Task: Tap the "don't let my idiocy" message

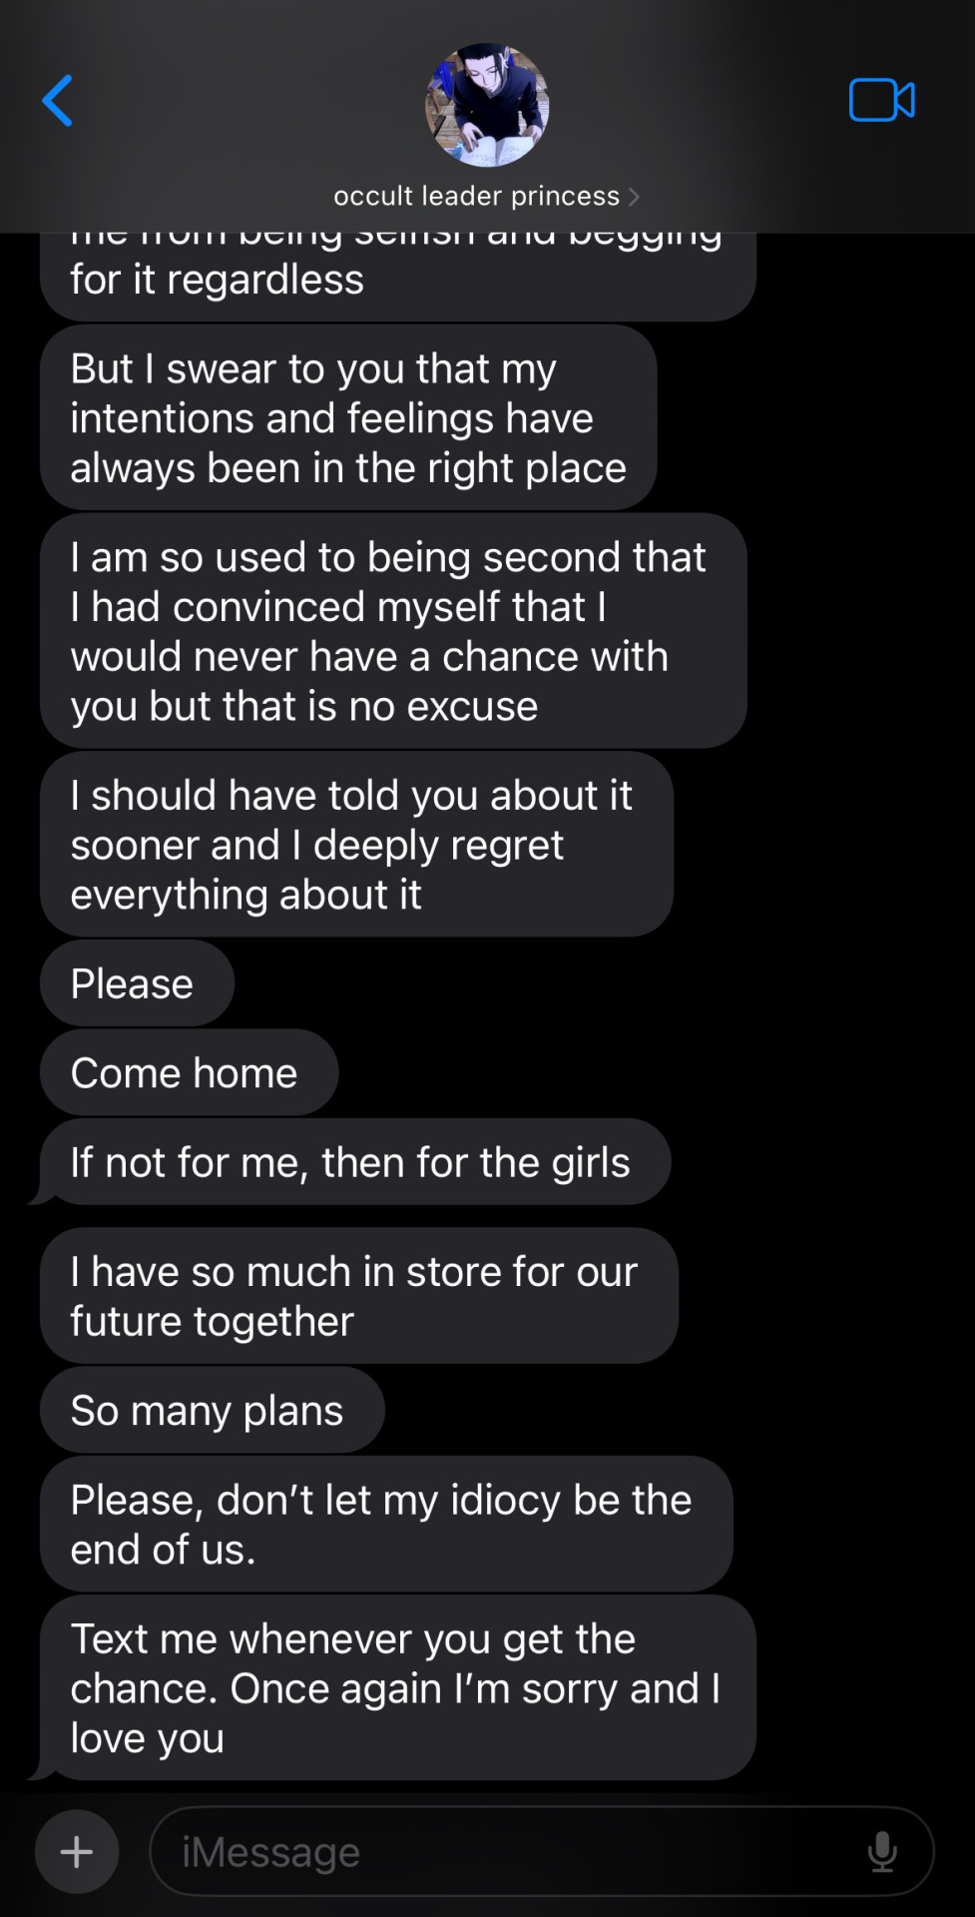Action: (x=386, y=1525)
